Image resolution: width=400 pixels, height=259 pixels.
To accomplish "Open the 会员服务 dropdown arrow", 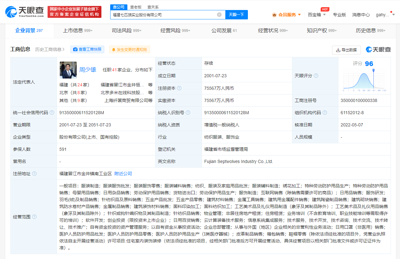I will tap(299, 15).
